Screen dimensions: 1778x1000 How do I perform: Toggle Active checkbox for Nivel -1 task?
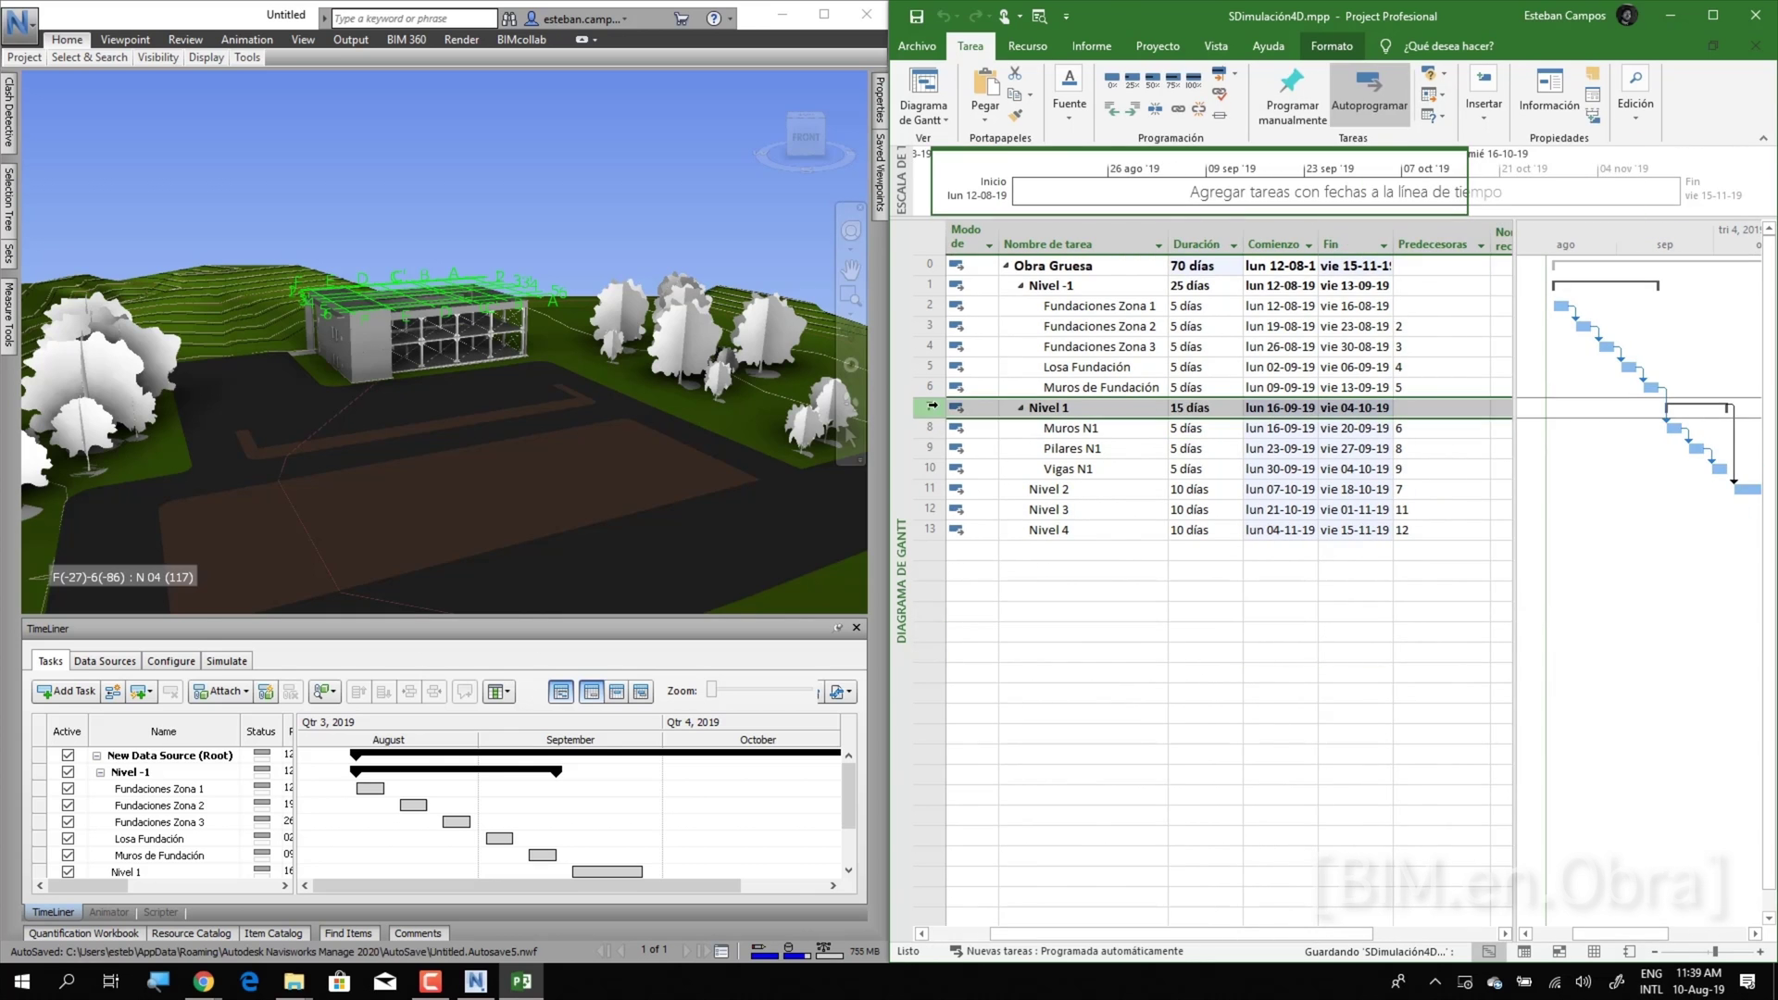point(68,772)
